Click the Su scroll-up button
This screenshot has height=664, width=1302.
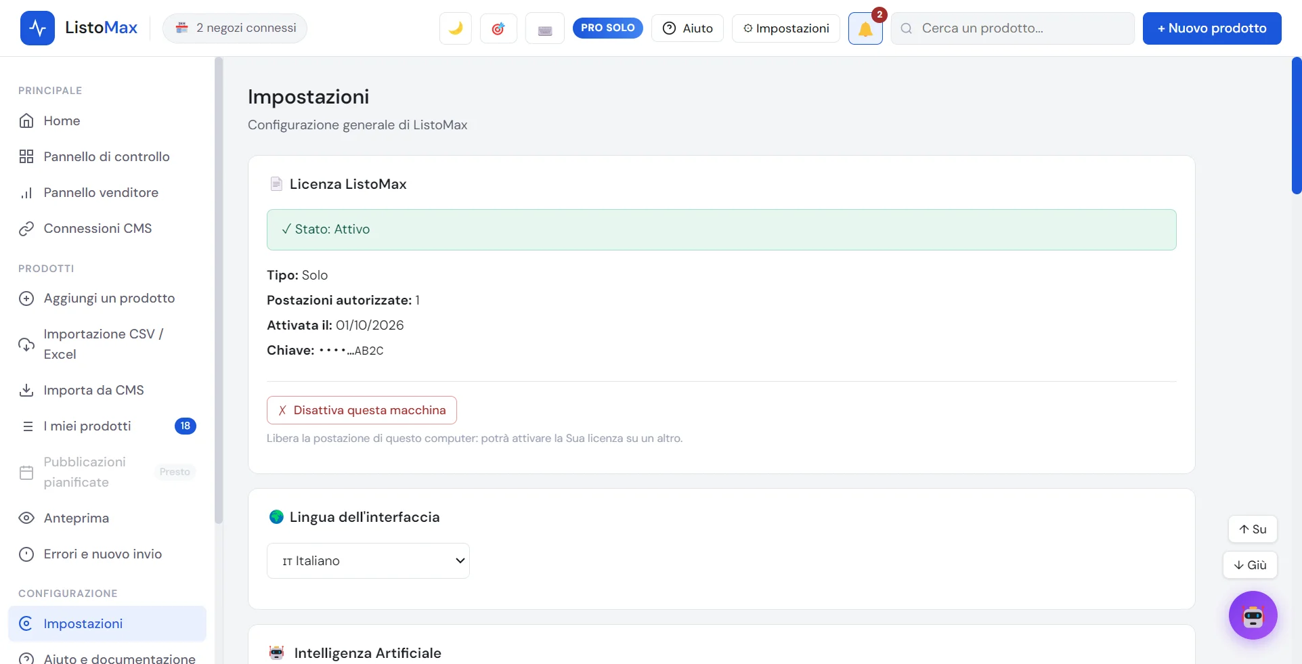[x=1253, y=529]
